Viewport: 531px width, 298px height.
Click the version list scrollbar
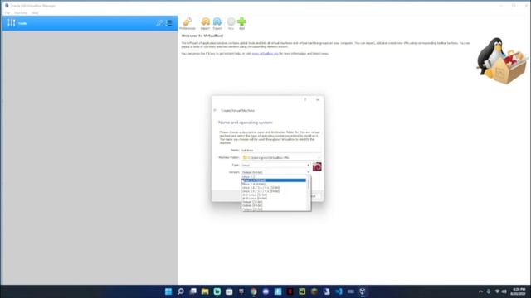pyautogui.click(x=308, y=193)
